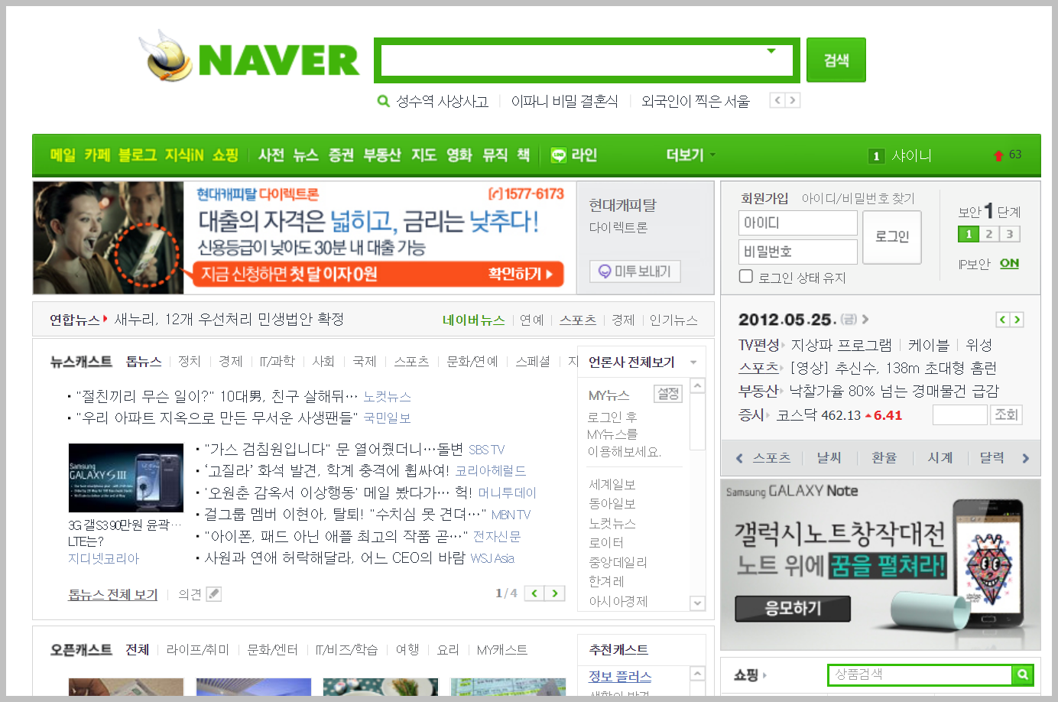
Task: Select the 날씨 tab
Action: click(x=829, y=457)
